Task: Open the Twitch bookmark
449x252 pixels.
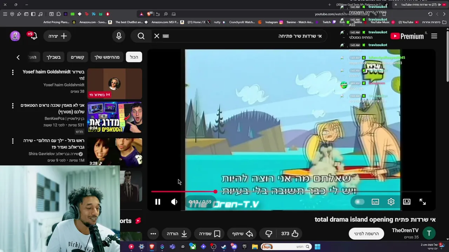Action: [x=329, y=22]
